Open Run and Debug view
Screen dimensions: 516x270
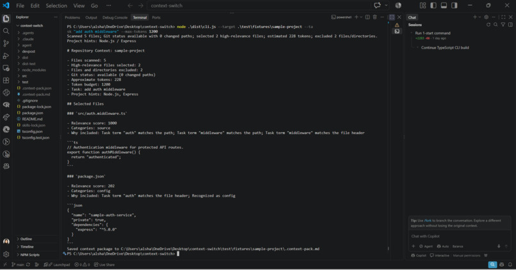pos(6,56)
